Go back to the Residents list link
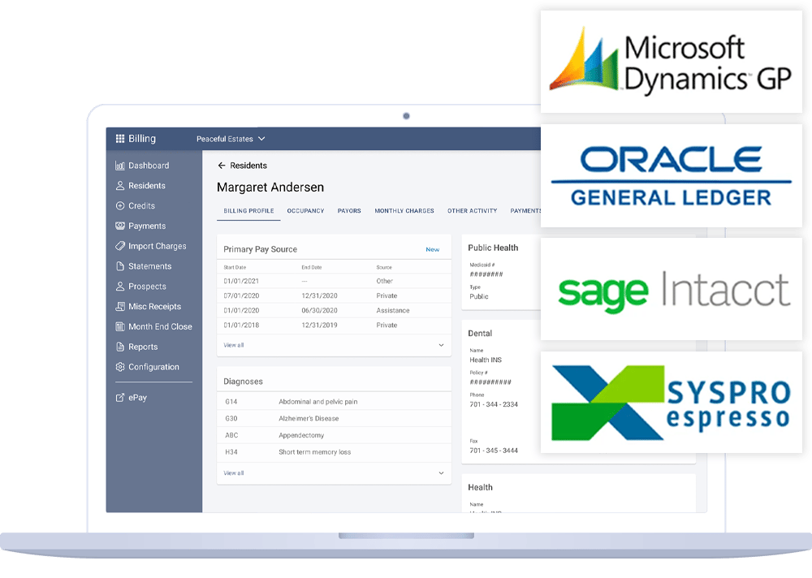812x578 pixels. [x=248, y=166]
